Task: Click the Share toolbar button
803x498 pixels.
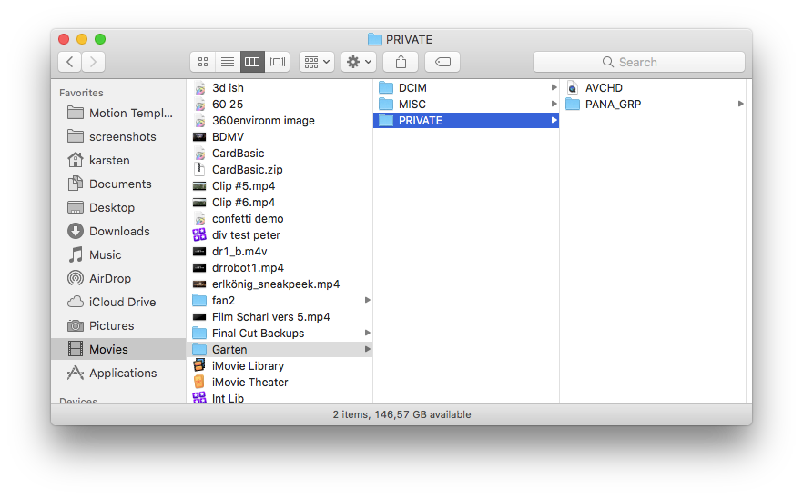Action: tap(401, 62)
